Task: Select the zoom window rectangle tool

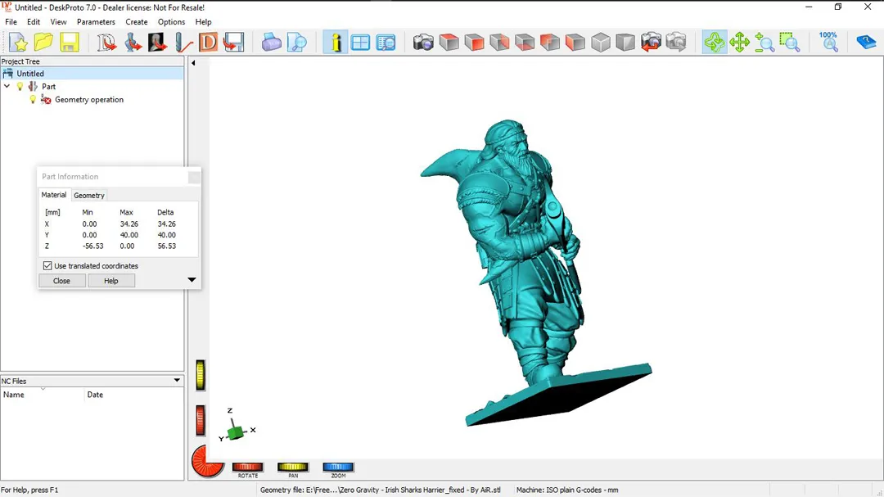Action: click(789, 43)
